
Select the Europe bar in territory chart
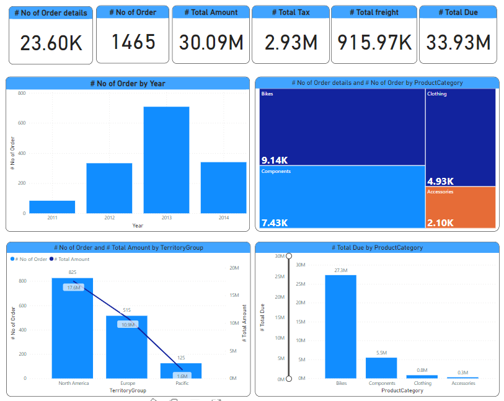click(126, 347)
